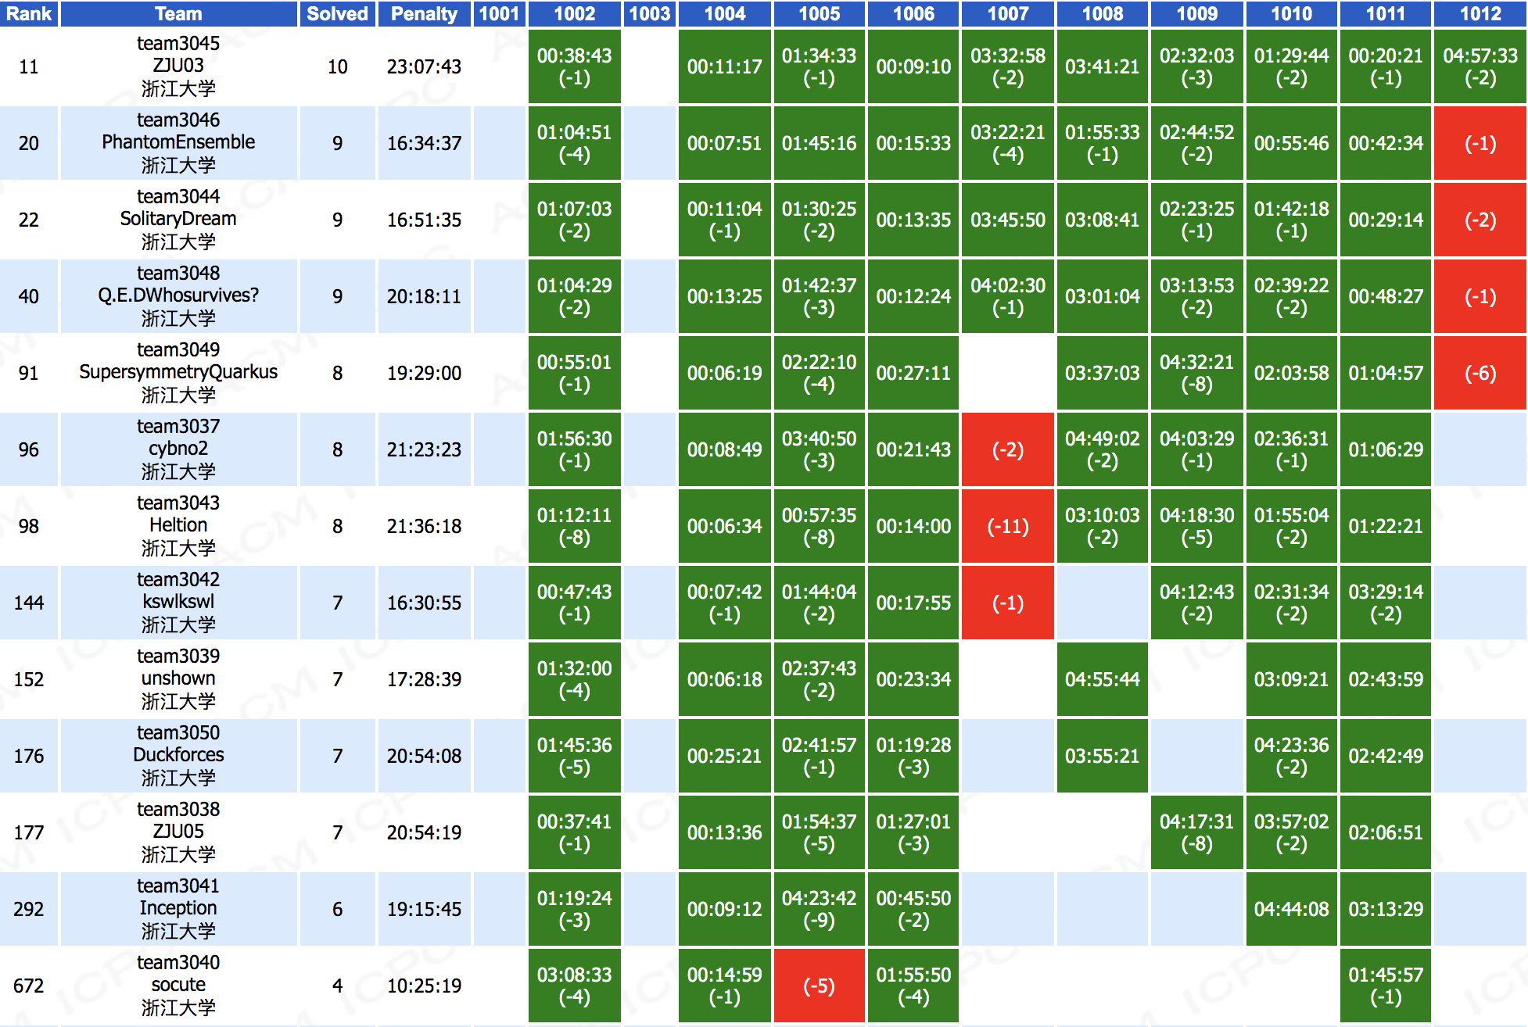This screenshot has height=1027, width=1528.
Task: Click Duckforces team name
Action: pyautogui.click(x=178, y=755)
